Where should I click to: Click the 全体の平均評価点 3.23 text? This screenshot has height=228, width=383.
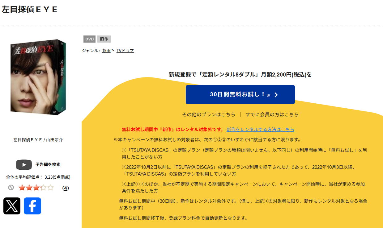pyautogui.click(x=38, y=177)
